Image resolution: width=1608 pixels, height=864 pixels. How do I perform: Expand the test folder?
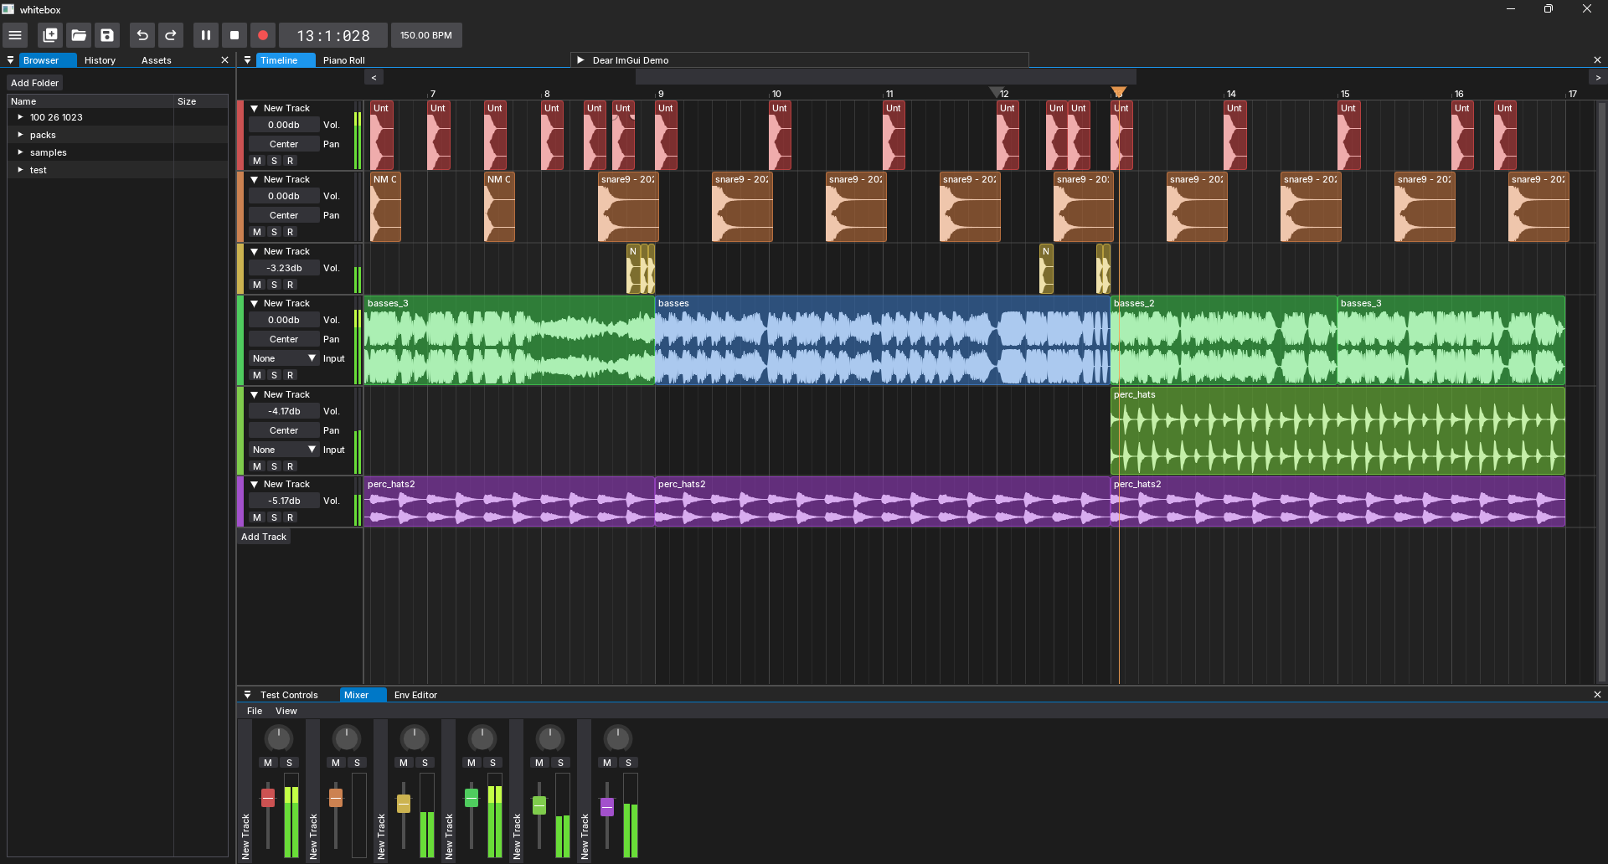(x=20, y=170)
